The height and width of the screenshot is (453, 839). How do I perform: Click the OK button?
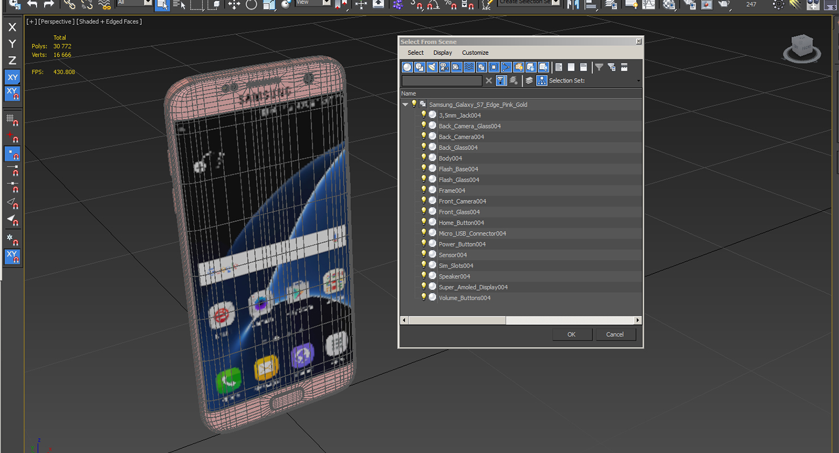point(571,335)
